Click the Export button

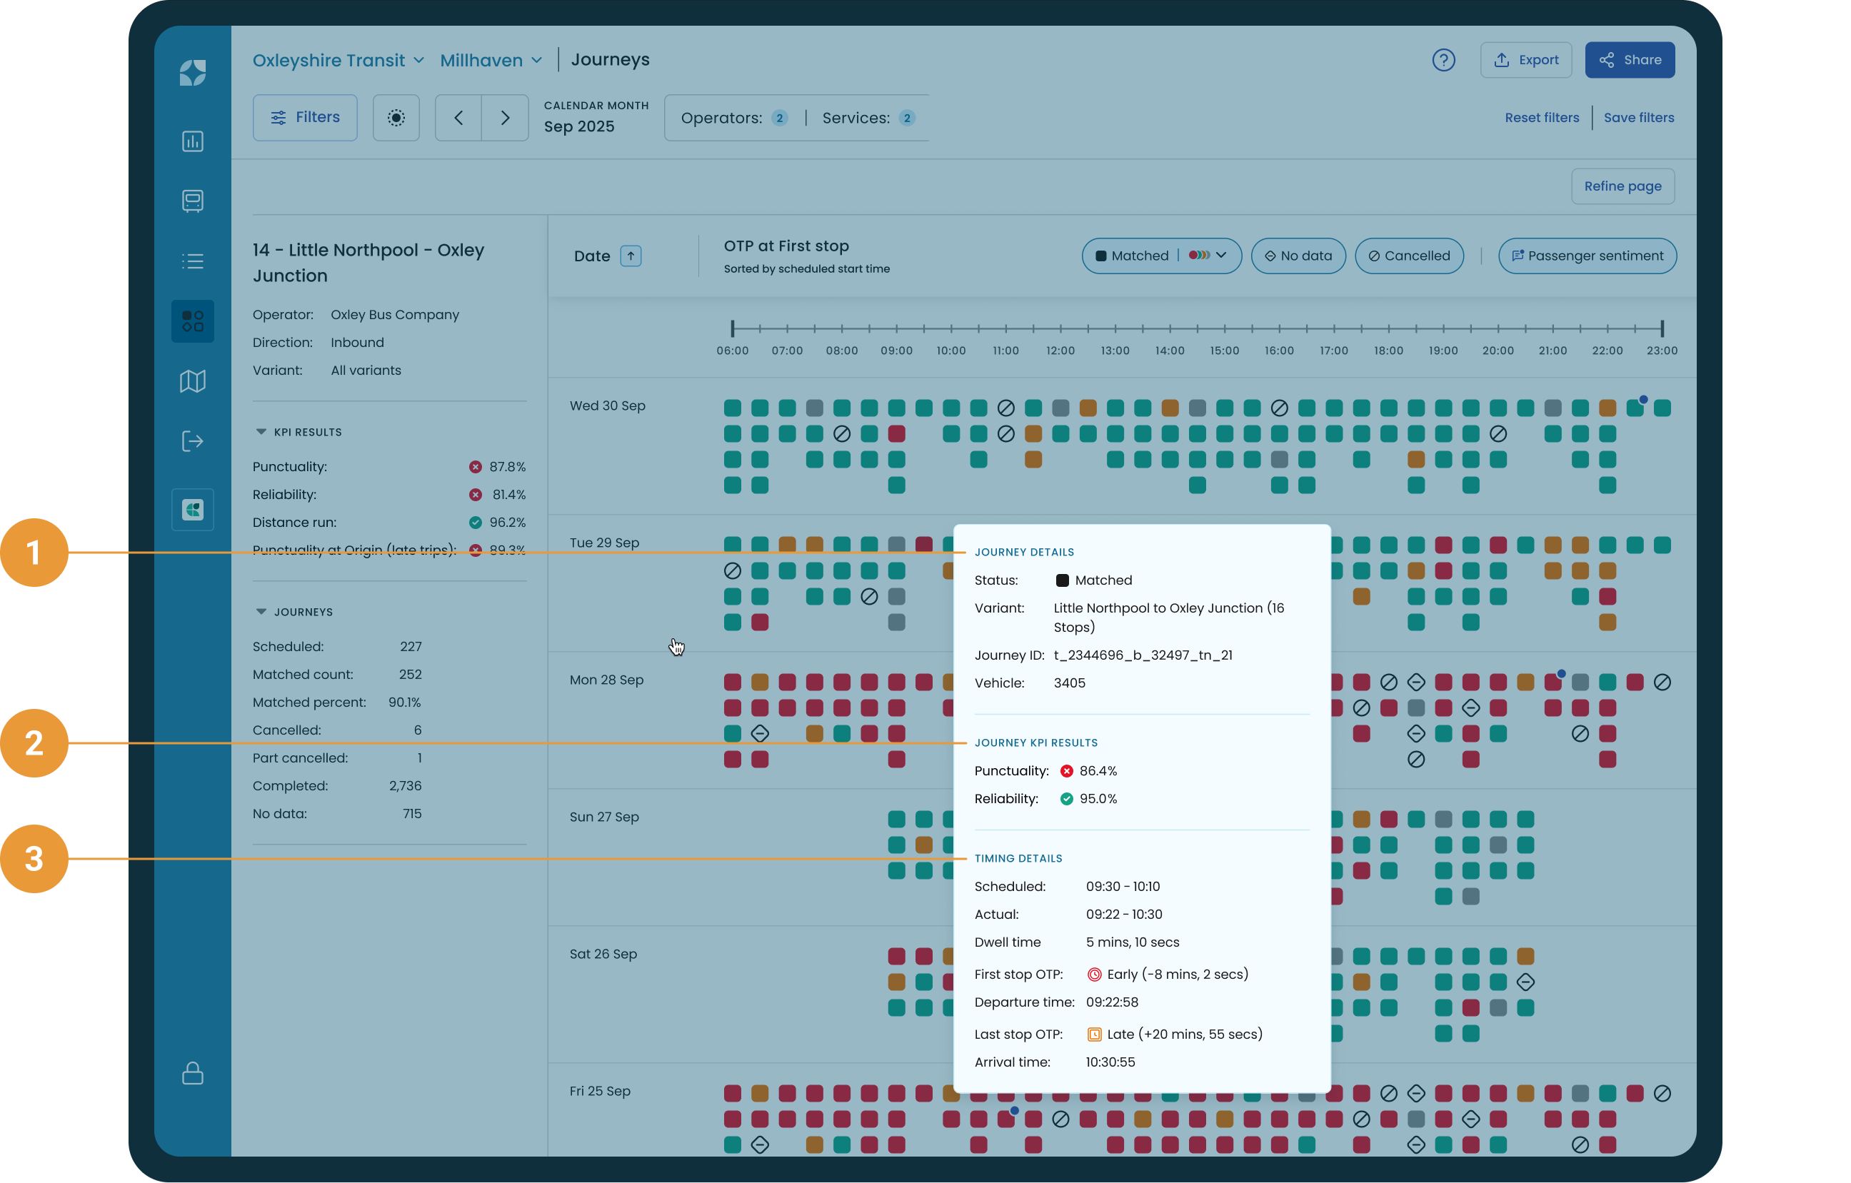point(1525,60)
